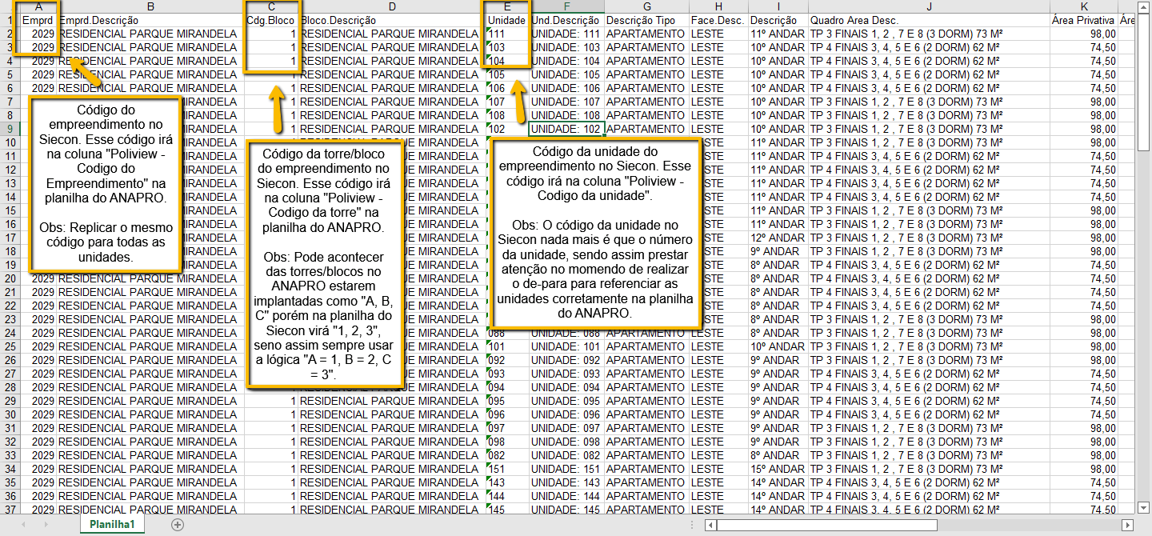Add a new sheet with plus button
The width and height of the screenshot is (1152, 536).
click(x=178, y=525)
